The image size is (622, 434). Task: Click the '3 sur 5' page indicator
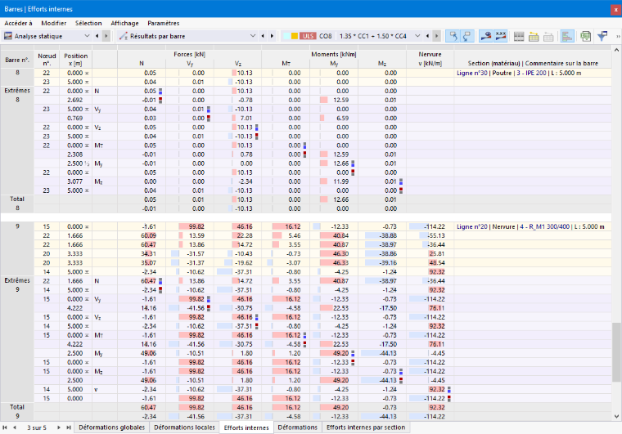(37, 427)
